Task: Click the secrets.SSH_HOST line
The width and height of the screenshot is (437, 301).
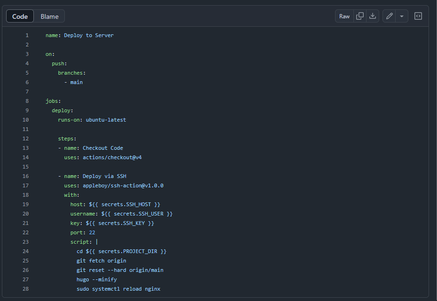Action: 116,204
